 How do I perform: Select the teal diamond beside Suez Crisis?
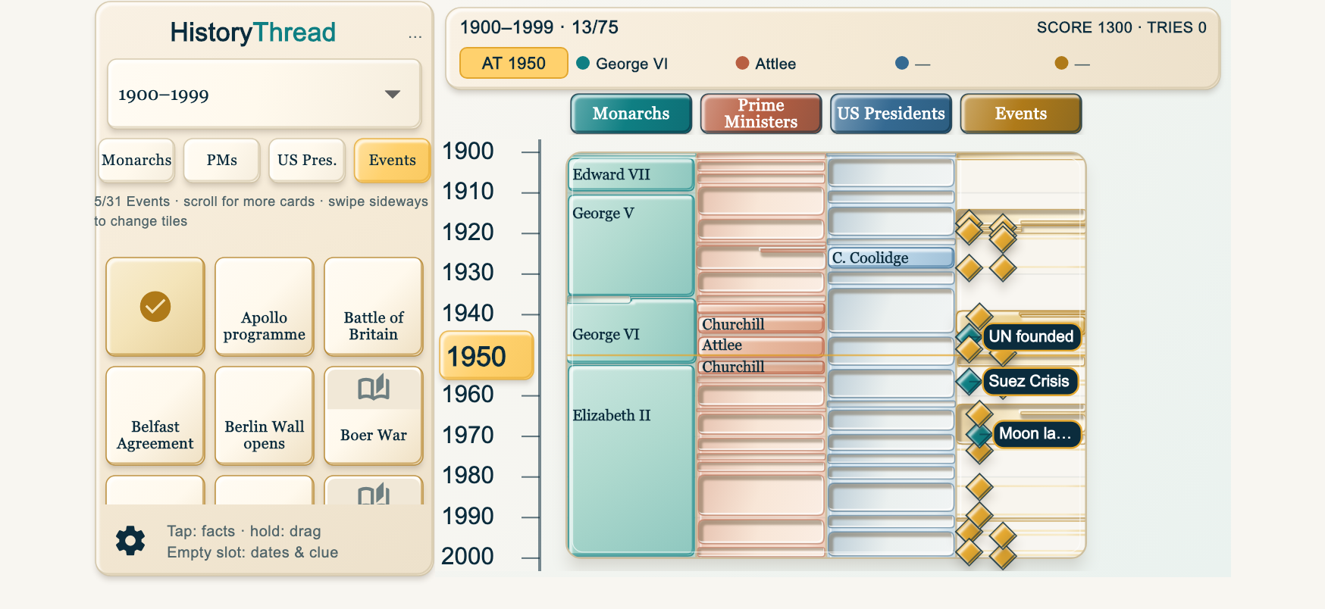click(969, 381)
